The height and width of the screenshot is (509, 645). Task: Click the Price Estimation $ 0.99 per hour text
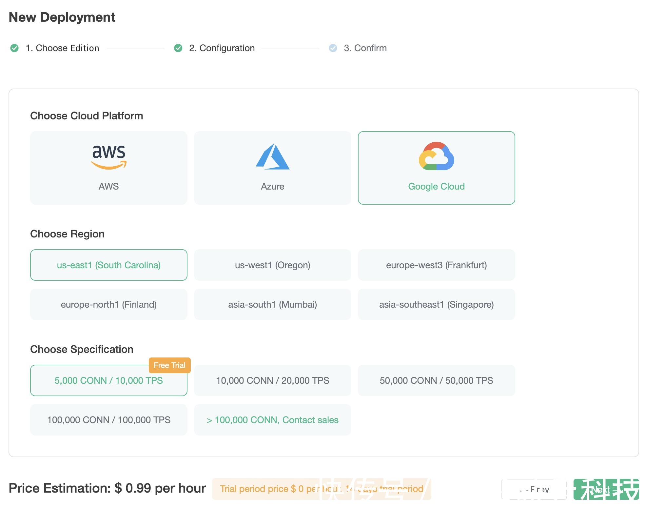tap(107, 488)
